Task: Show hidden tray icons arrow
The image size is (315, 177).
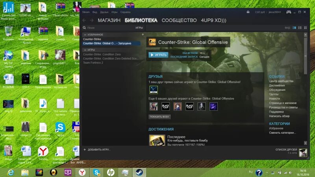Action: coord(267,173)
